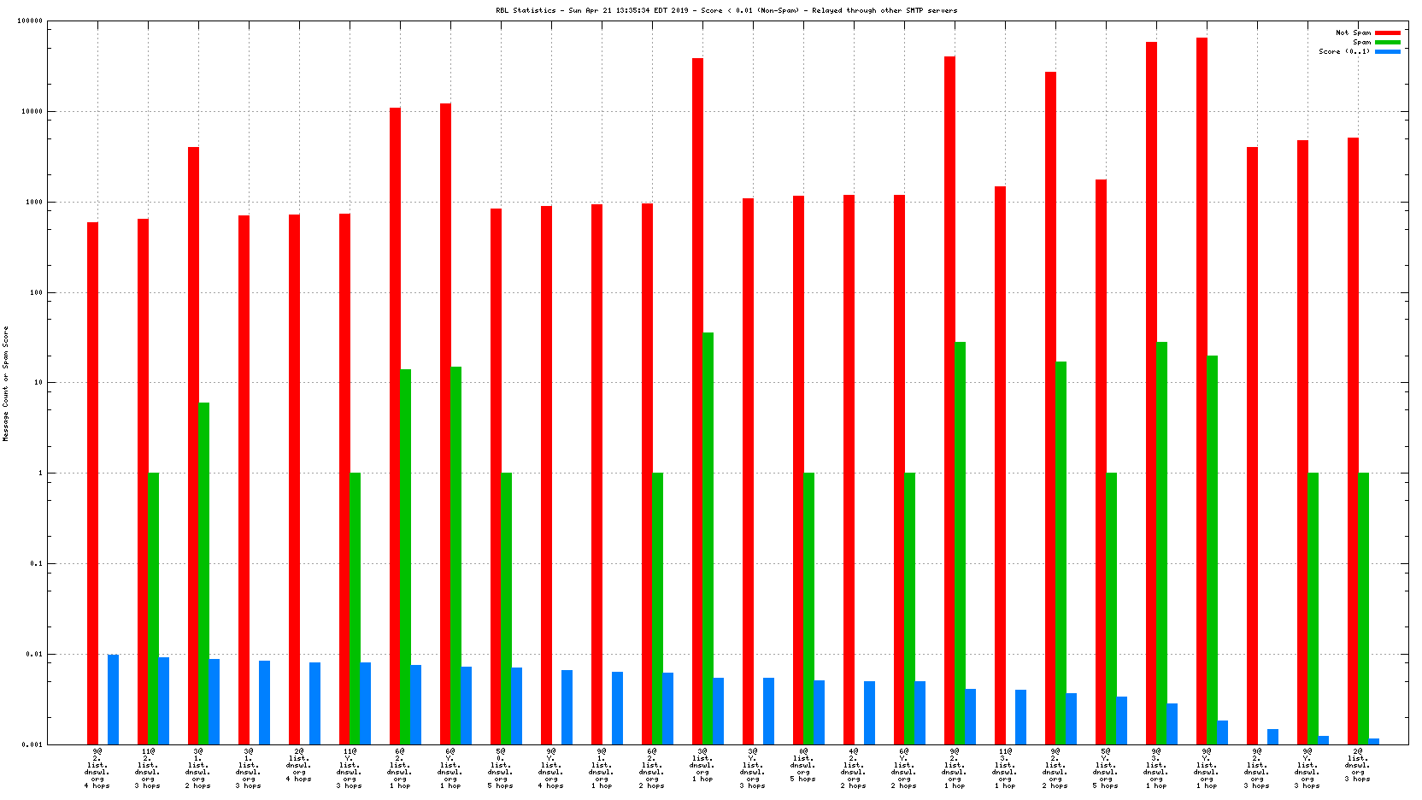
Task: Click the 0.001 y-axis tick label
Action: 32,744
